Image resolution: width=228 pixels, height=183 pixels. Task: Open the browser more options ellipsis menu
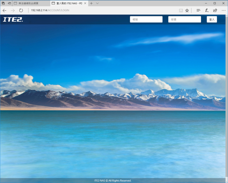[x=223, y=10]
